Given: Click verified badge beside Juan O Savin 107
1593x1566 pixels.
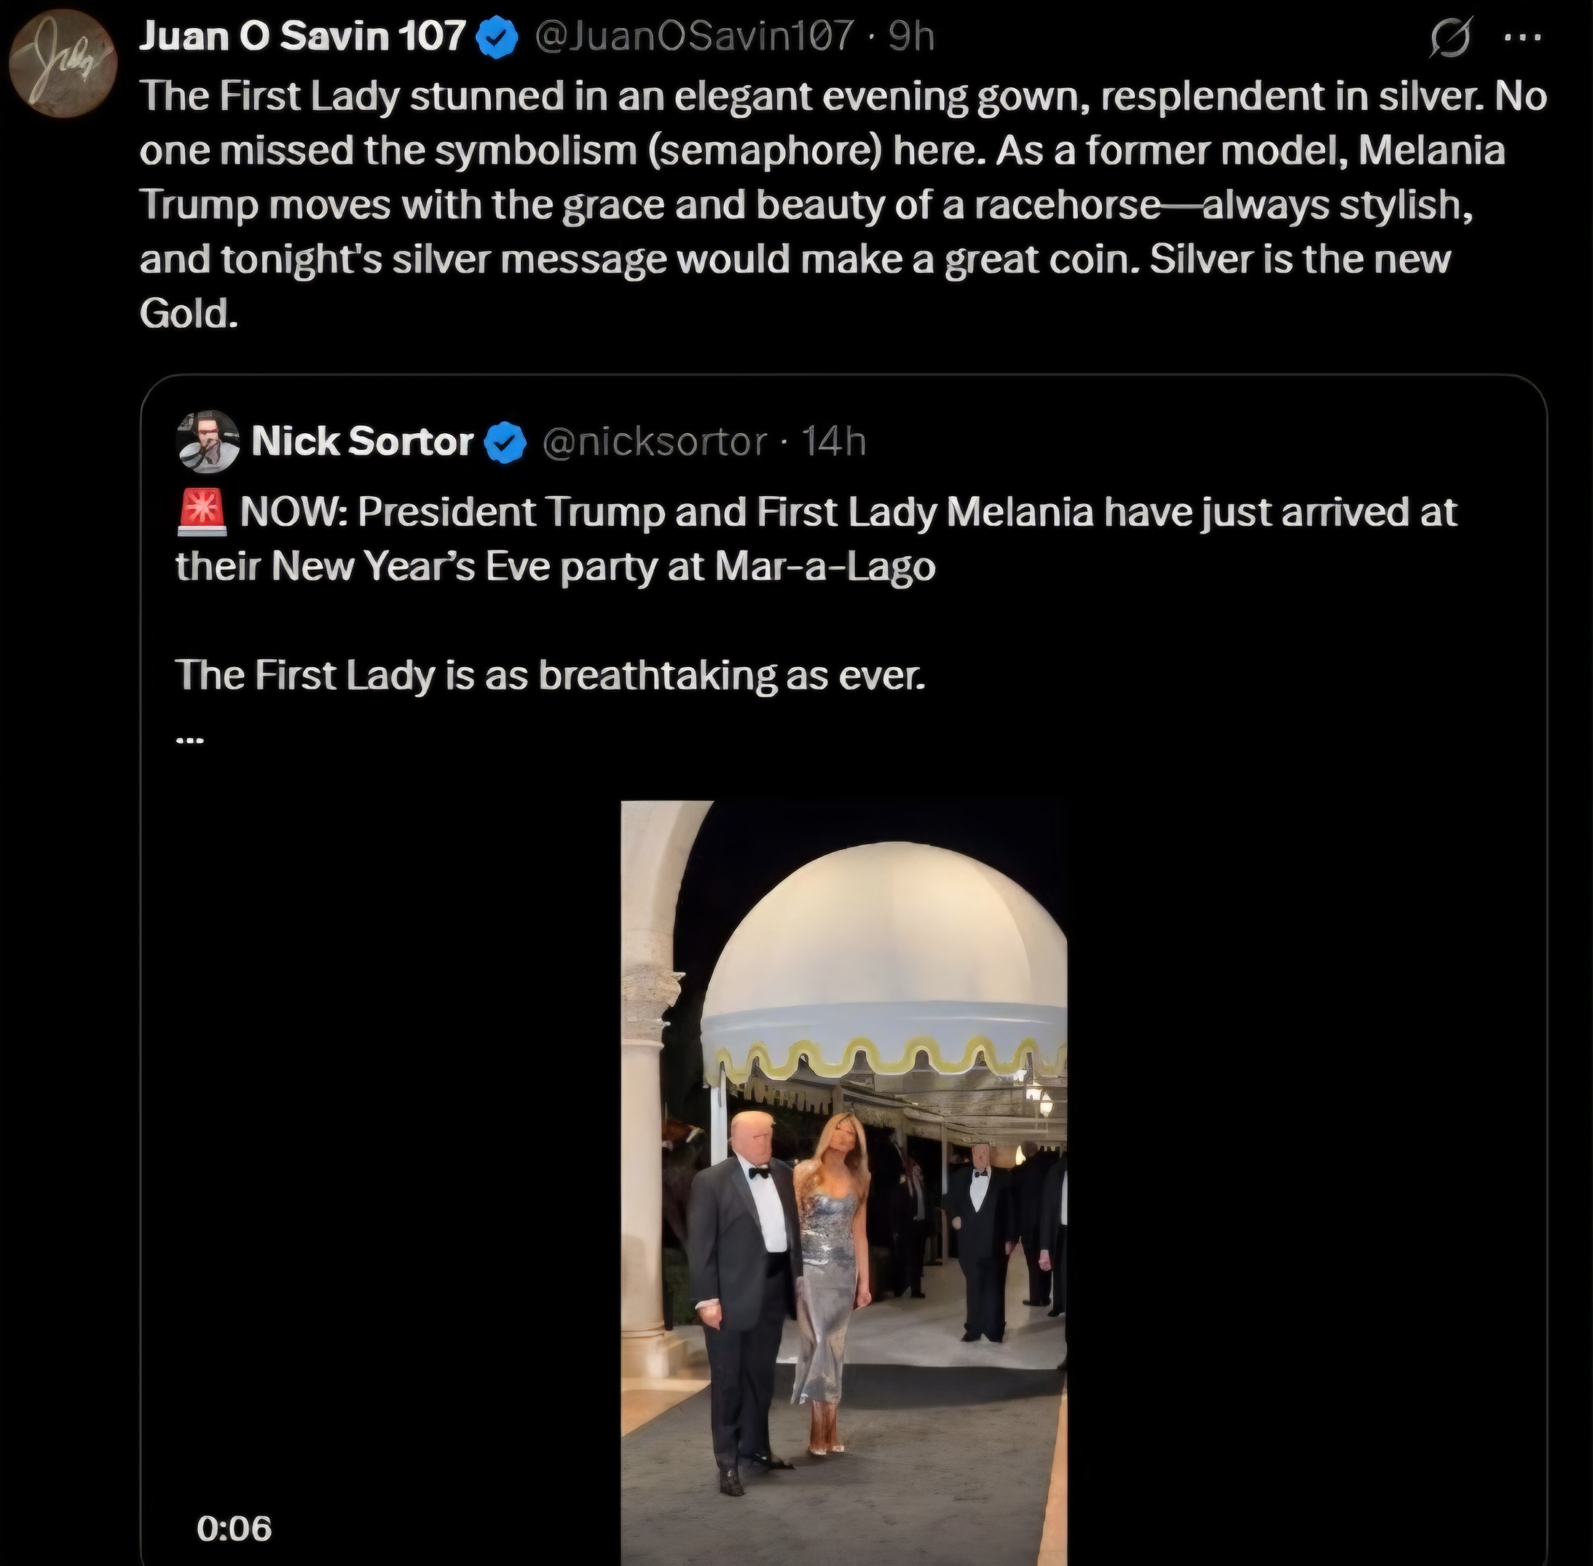Looking at the screenshot, I should point(497,38).
